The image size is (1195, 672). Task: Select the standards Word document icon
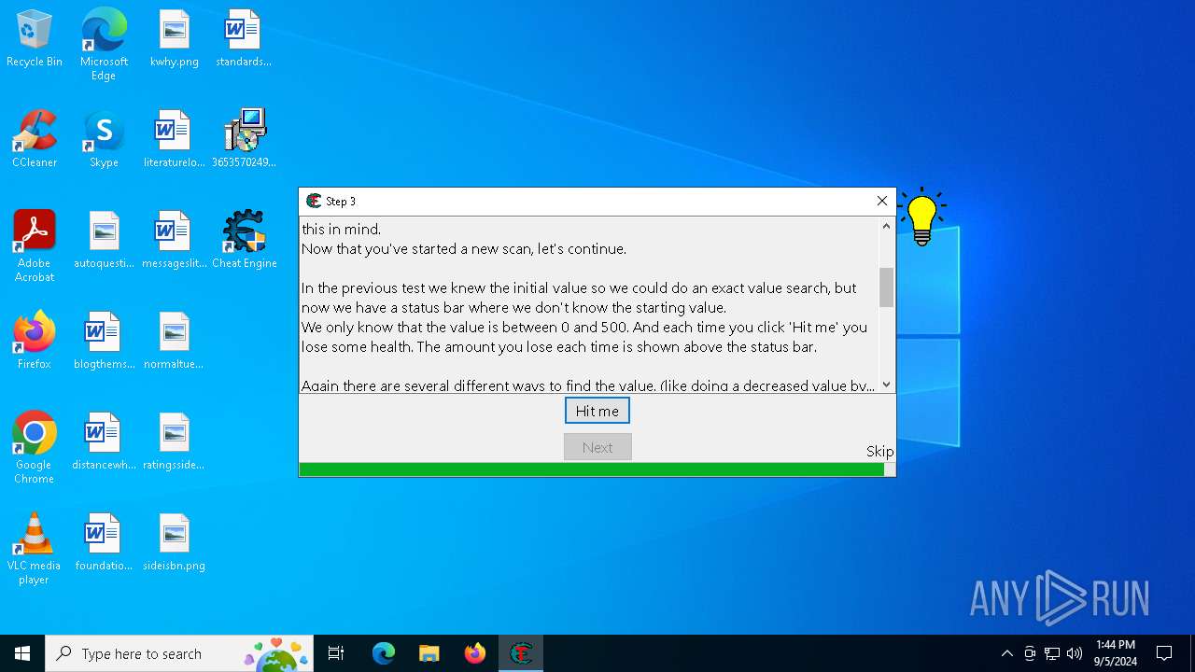coord(244,39)
